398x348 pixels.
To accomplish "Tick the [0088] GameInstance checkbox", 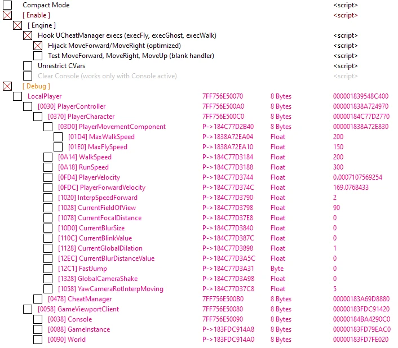I will point(38,329).
